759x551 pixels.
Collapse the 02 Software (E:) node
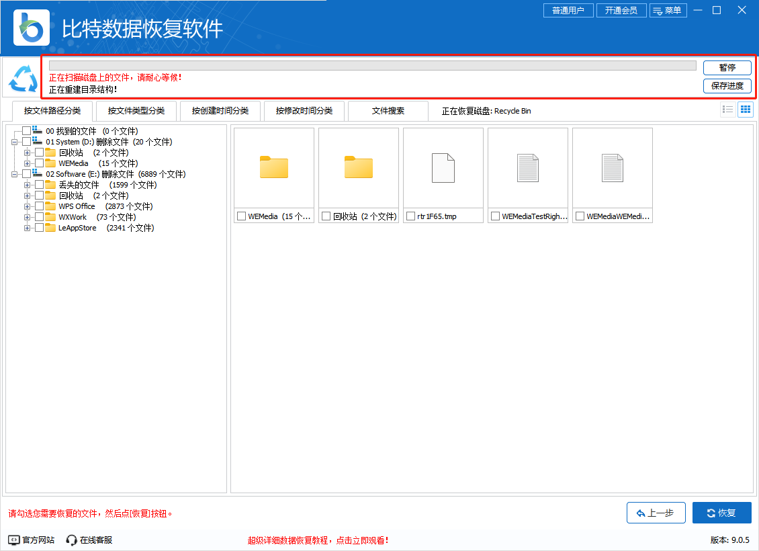coord(15,174)
